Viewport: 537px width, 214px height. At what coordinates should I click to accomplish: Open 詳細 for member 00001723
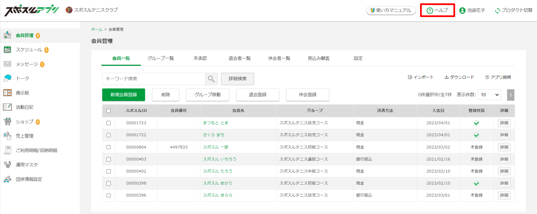[504, 123]
